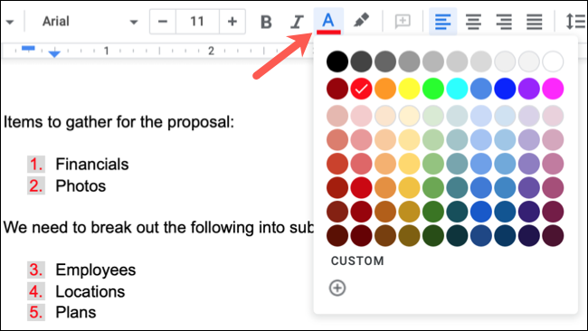Apply justify alignment
The width and height of the screenshot is (588, 331).
pos(534,22)
